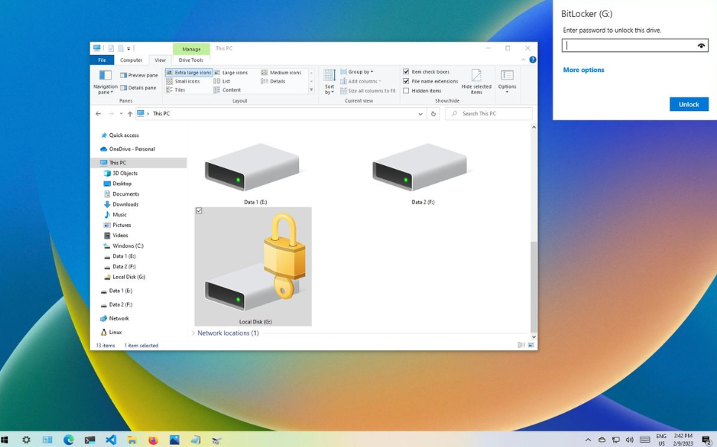Click inside the BitLocker password field
The image size is (717, 447).
pyautogui.click(x=632, y=45)
